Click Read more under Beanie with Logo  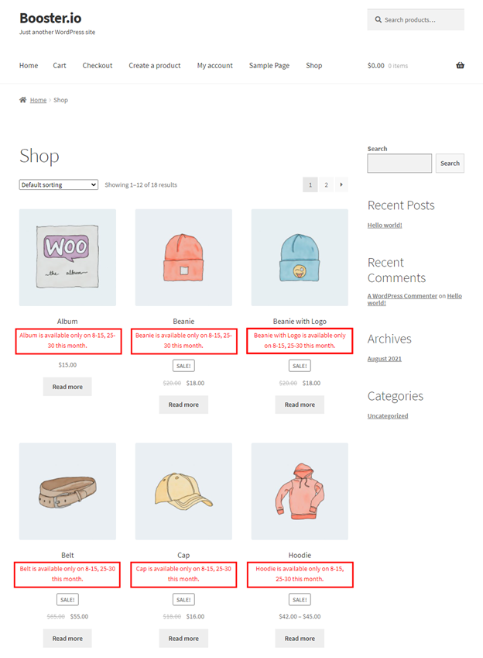(300, 405)
